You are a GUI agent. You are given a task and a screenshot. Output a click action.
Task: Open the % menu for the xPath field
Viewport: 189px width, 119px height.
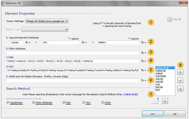tap(144, 80)
